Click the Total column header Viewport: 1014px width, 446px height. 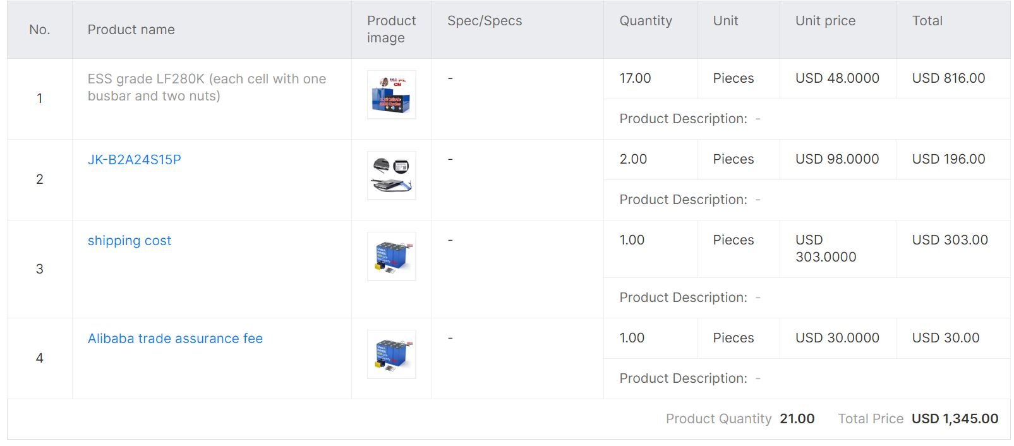coord(927,21)
